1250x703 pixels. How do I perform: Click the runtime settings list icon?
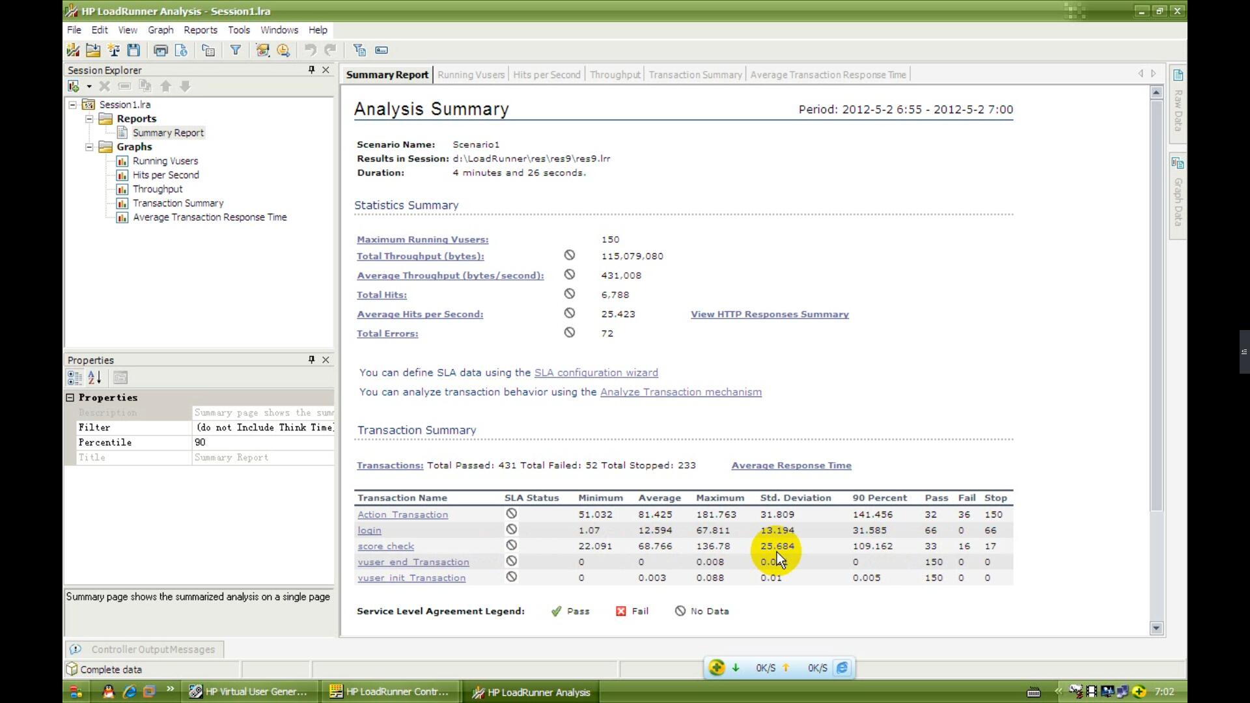208,50
